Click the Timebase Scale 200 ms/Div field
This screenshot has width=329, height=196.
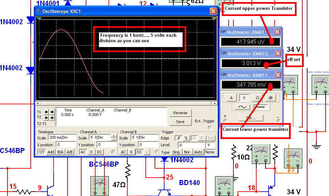[x=62, y=137]
